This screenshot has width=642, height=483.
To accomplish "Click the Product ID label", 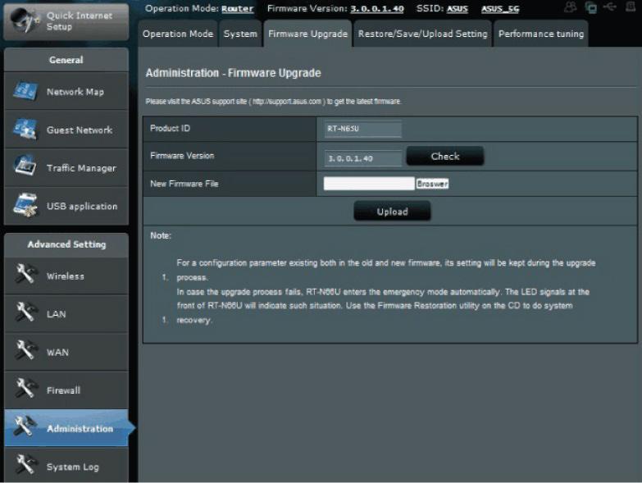I will (x=170, y=129).
